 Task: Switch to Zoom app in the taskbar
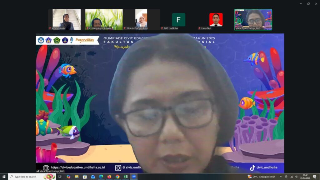(134, 177)
